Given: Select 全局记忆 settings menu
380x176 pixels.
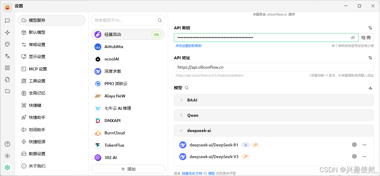Looking at the screenshot, I should pyautogui.click(x=52, y=93).
